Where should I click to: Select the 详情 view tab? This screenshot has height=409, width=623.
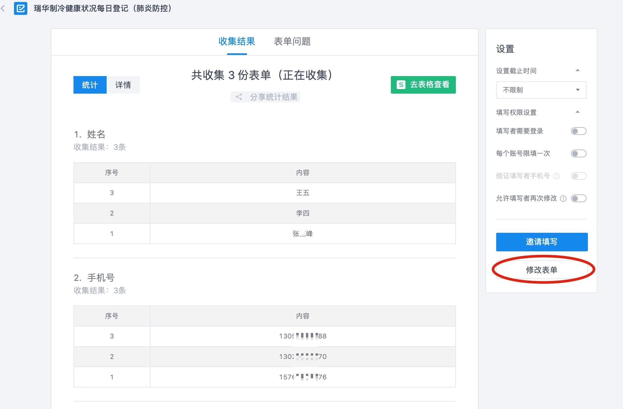[123, 85]
